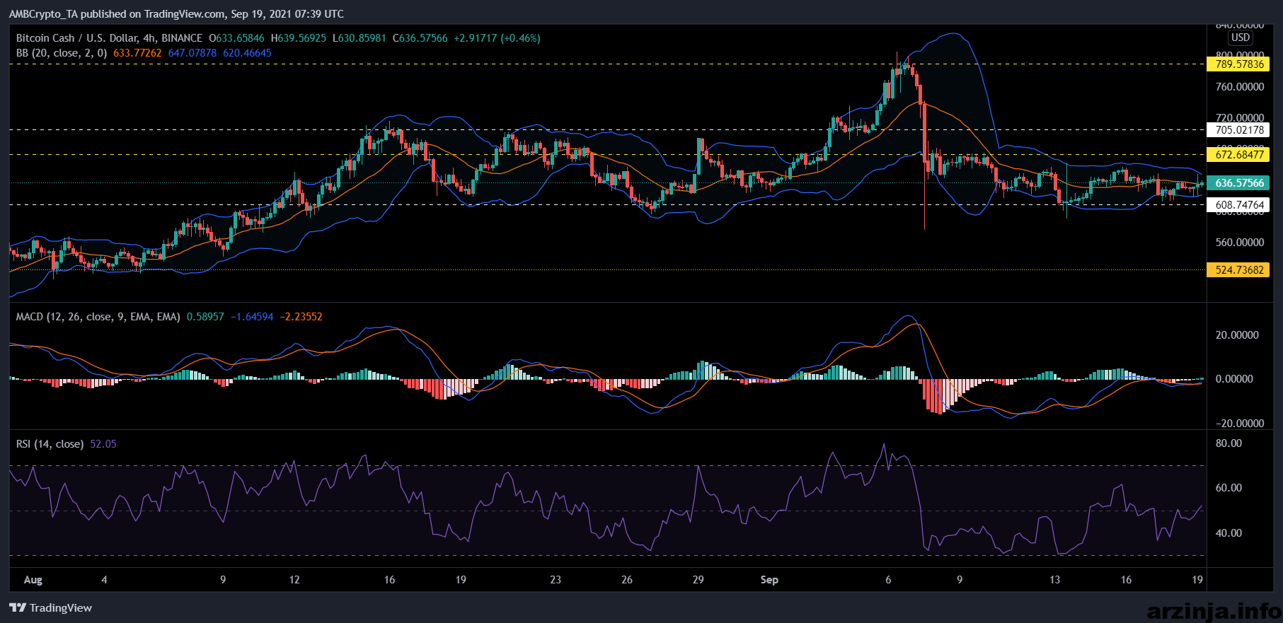Screen dimensions: 1283x623
Task: Click the low value L630.85981
Action: click(x=359, y=38)
